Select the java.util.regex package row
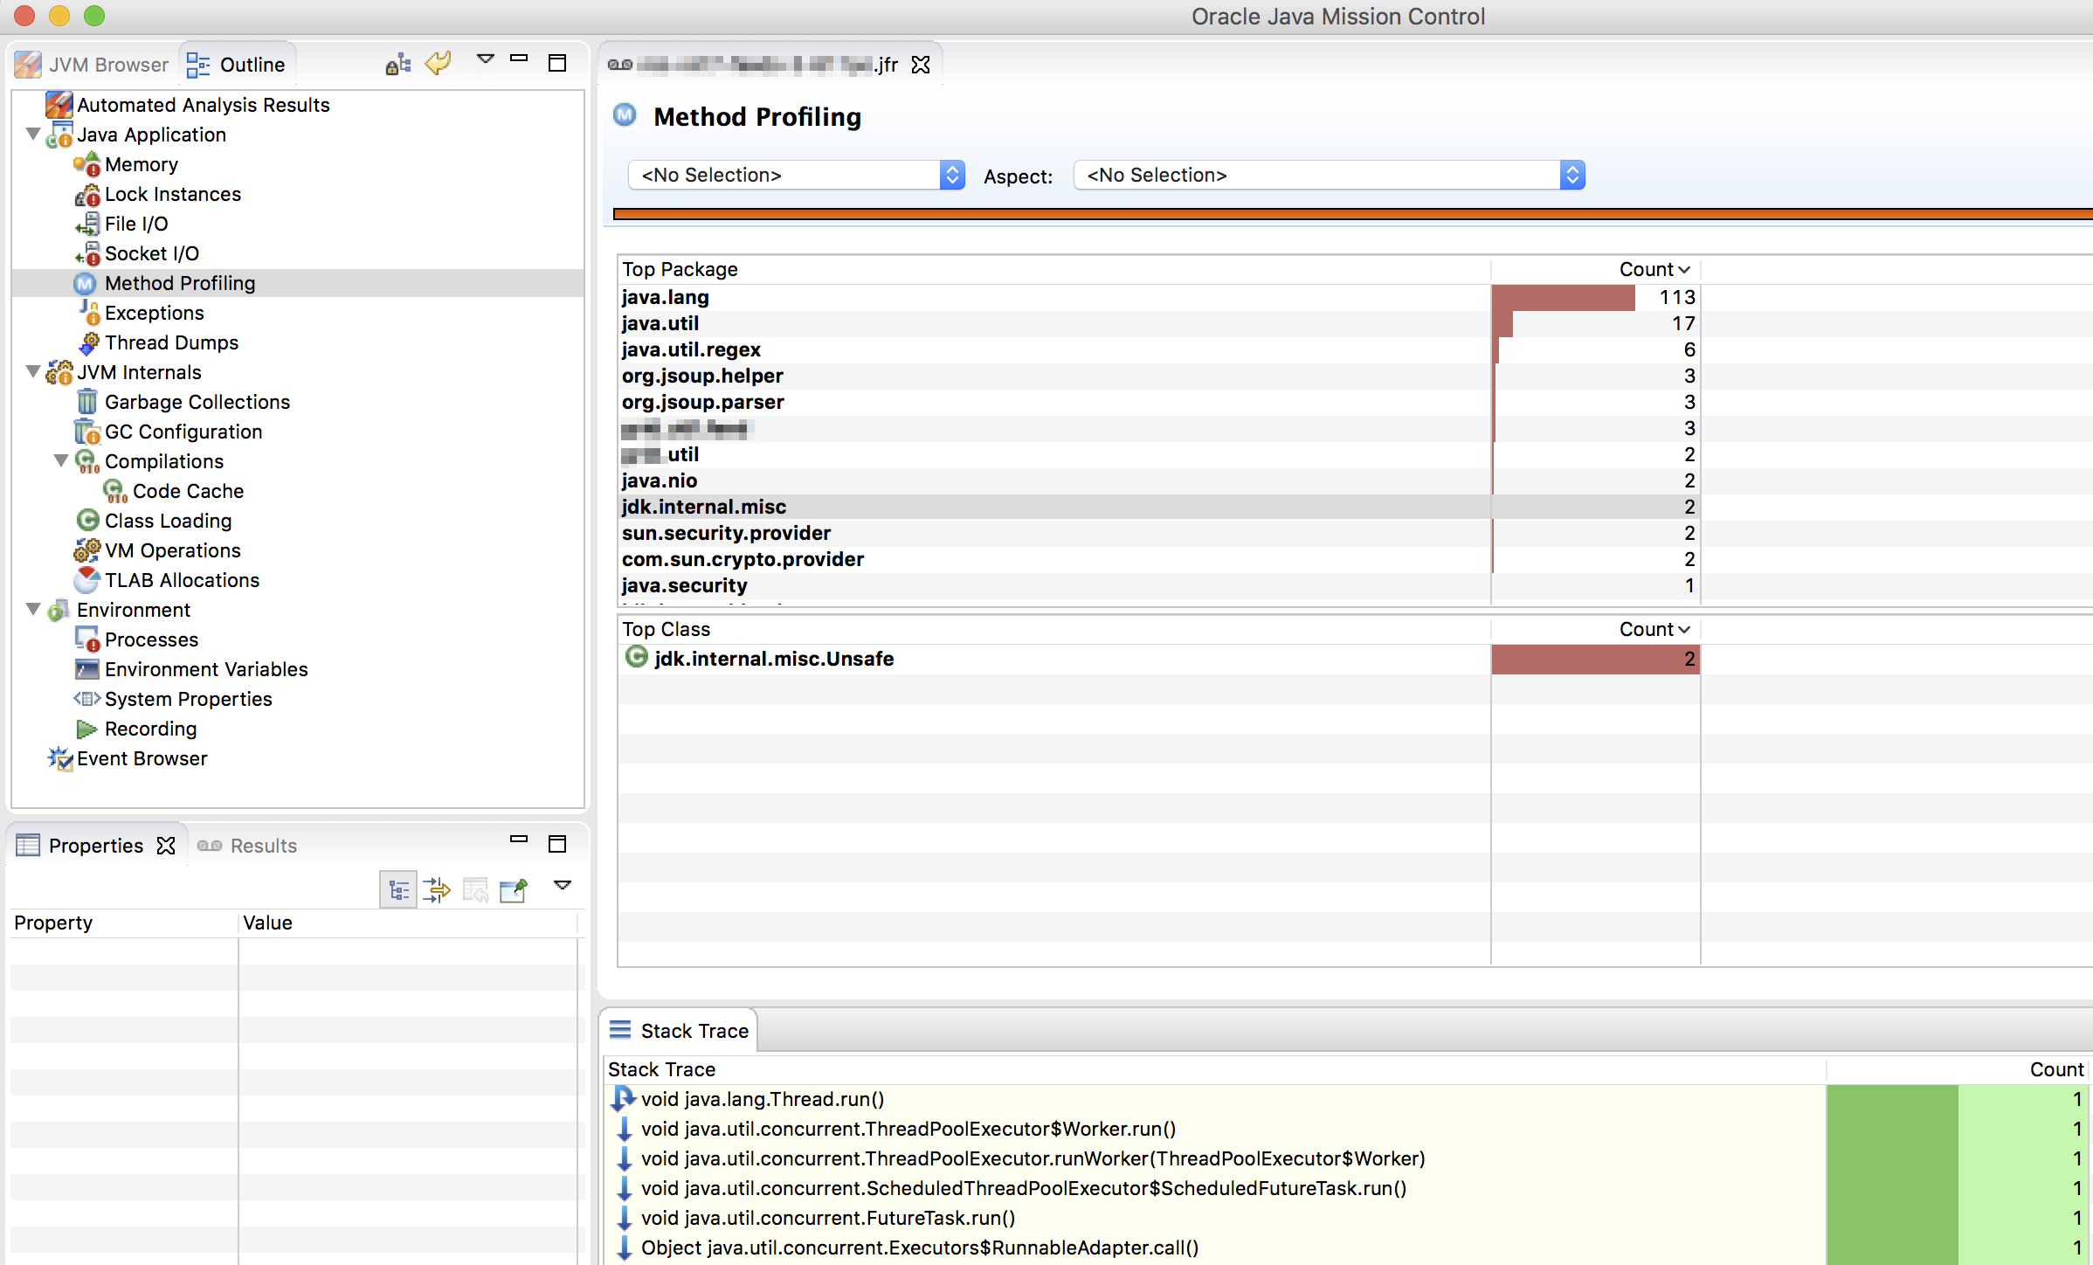 click(691, 349)
